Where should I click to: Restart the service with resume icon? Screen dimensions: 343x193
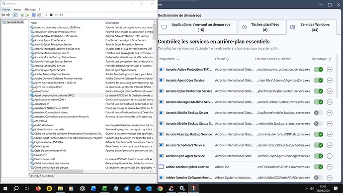tap(62, 15)
